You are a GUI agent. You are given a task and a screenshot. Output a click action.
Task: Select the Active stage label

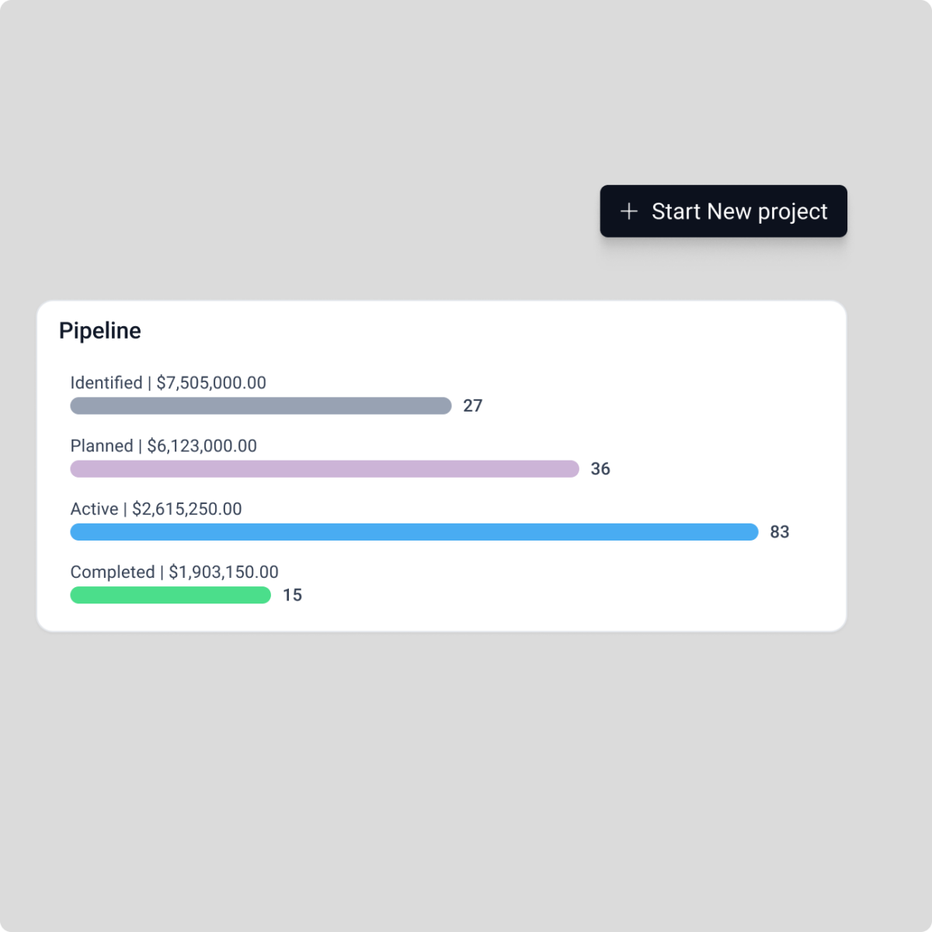94,509
